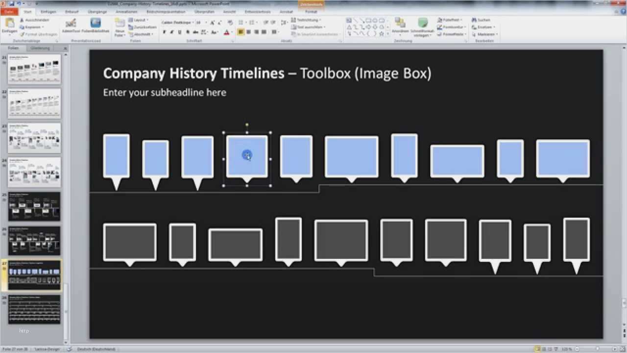The width and height of the screenshot is (627, 353).
Task: Open the Übergänge ribbon tab
Action: click(x=97, y=11)
